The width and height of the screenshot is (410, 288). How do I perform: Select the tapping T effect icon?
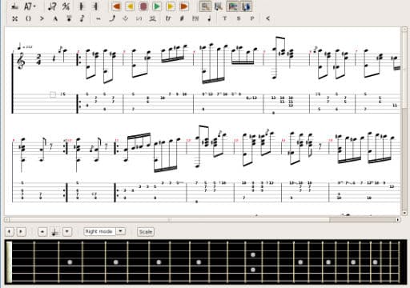225,18
